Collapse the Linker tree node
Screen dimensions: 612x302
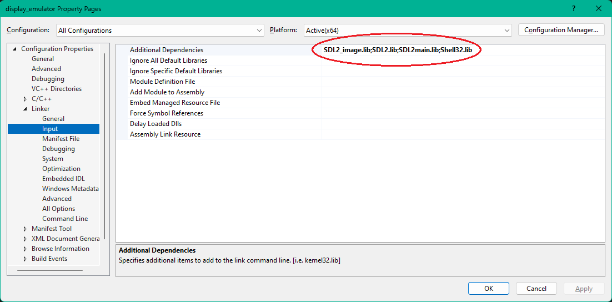pos(25,109)
